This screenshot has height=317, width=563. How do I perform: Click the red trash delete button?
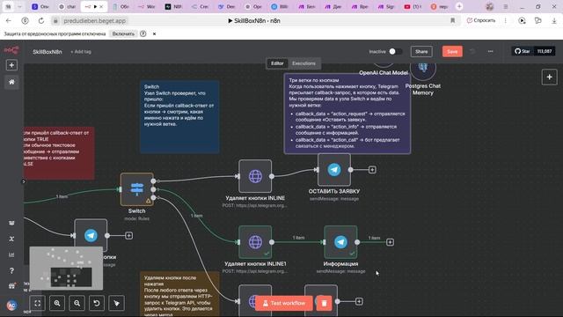click(324, 303)
